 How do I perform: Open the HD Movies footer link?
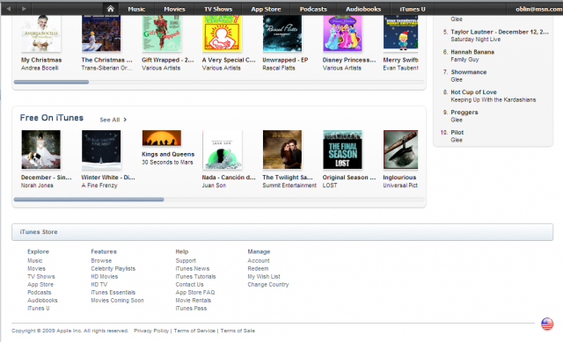click(104, 277)
